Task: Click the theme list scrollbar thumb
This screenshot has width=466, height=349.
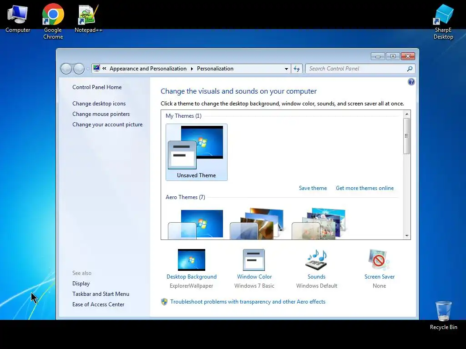Action: tap(407, 136)
